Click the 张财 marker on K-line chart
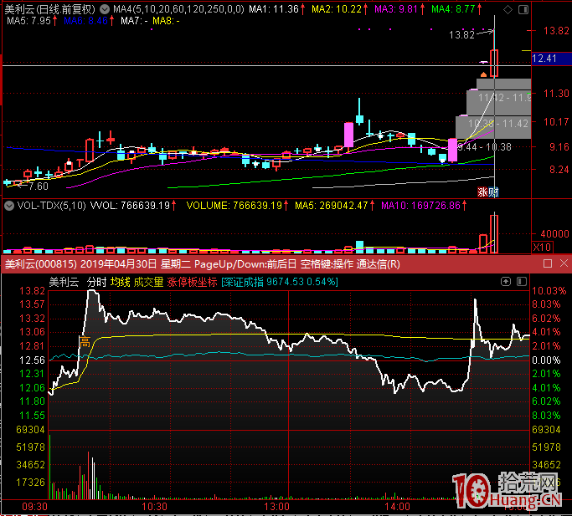The image size is (572, 516). click(488, 192)
